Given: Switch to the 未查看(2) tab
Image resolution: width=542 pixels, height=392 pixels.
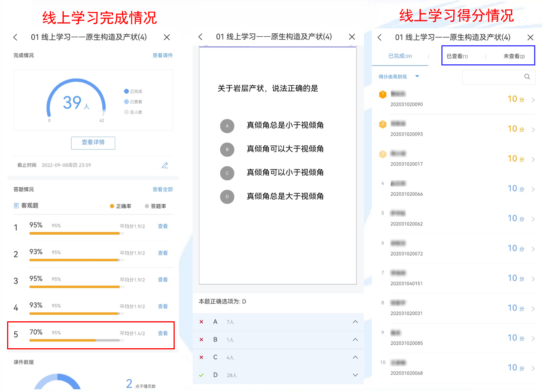Looking at the screenshot, I should tap(514, 56).
